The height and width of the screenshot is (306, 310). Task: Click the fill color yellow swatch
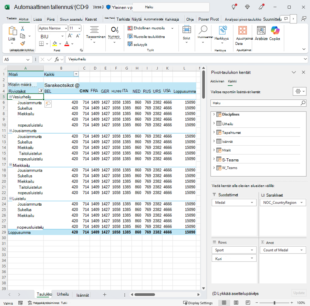click(x=54, y=43)
